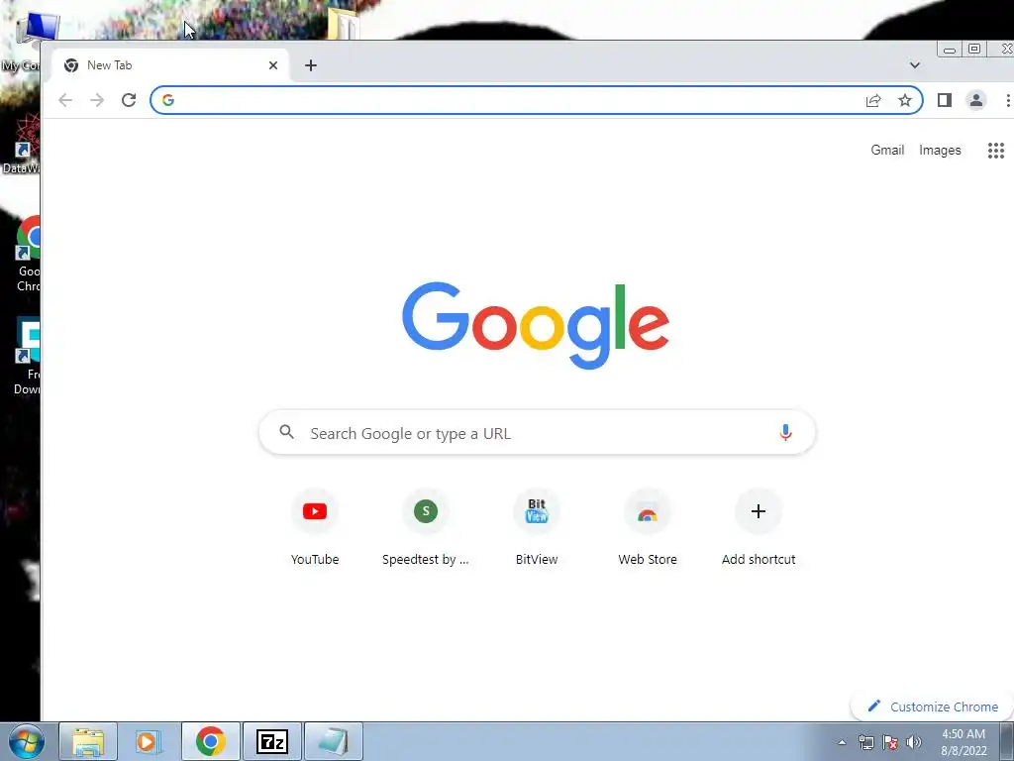
Task: Open the Chrome profile avatar
Action: 975,100
